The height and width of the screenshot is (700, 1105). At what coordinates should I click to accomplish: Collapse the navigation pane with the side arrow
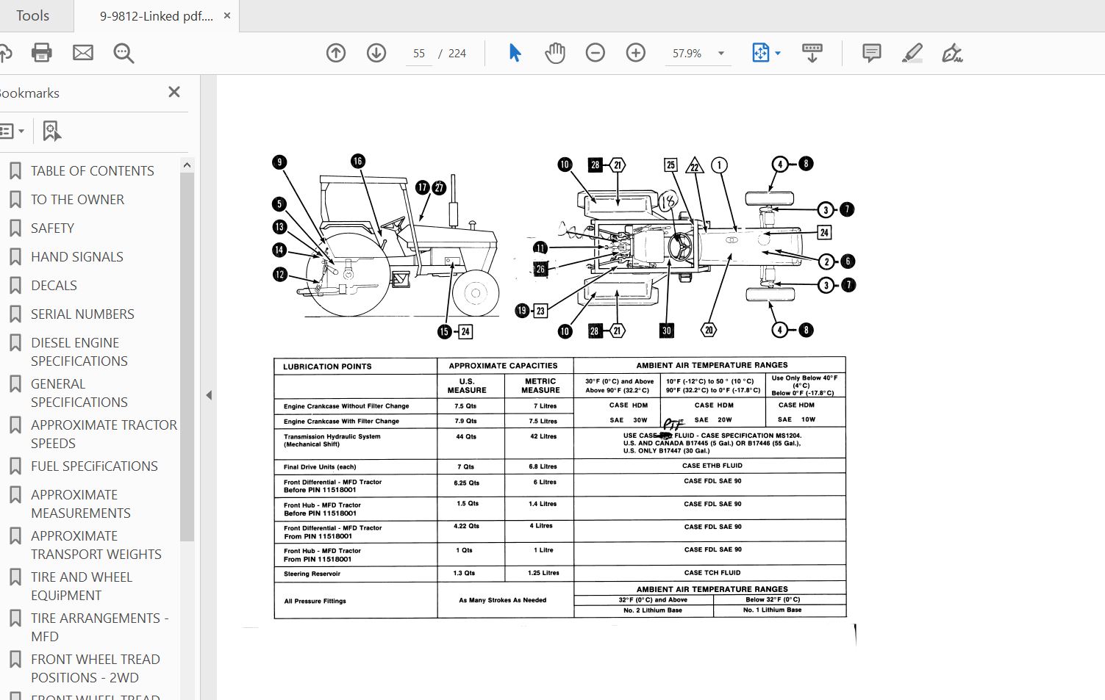click(x=209, y=395)
